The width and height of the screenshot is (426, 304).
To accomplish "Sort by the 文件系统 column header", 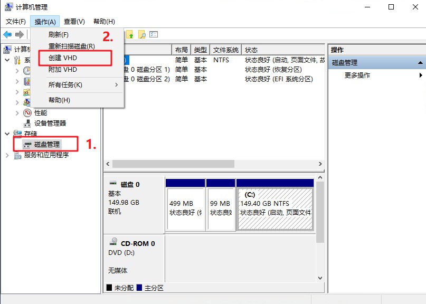I will click(226, 50).
